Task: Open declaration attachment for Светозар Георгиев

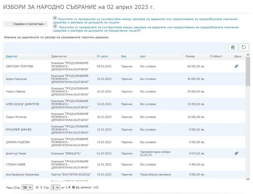Action: [236, 66]
